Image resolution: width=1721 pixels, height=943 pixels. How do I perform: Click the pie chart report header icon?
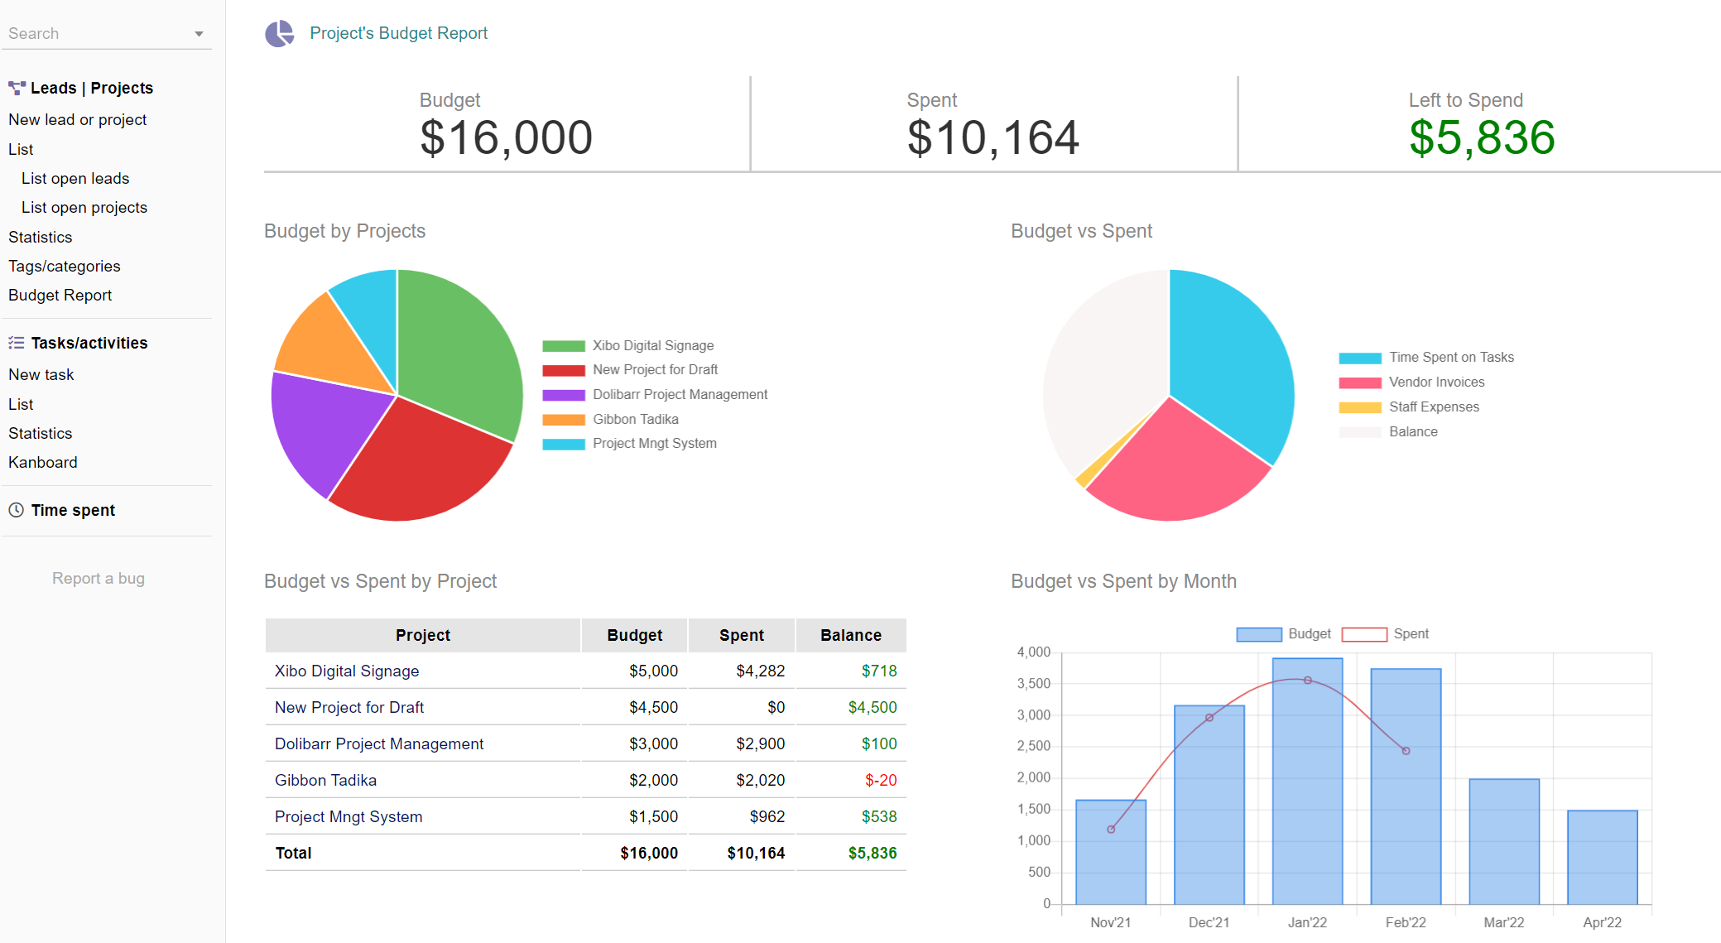(279, 34)
